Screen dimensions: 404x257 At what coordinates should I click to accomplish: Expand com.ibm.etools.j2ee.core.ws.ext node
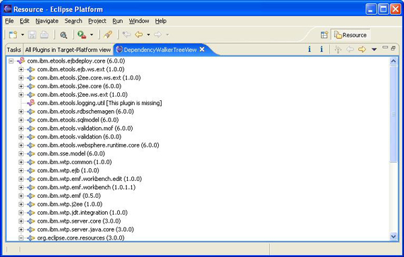click(21, 78)
